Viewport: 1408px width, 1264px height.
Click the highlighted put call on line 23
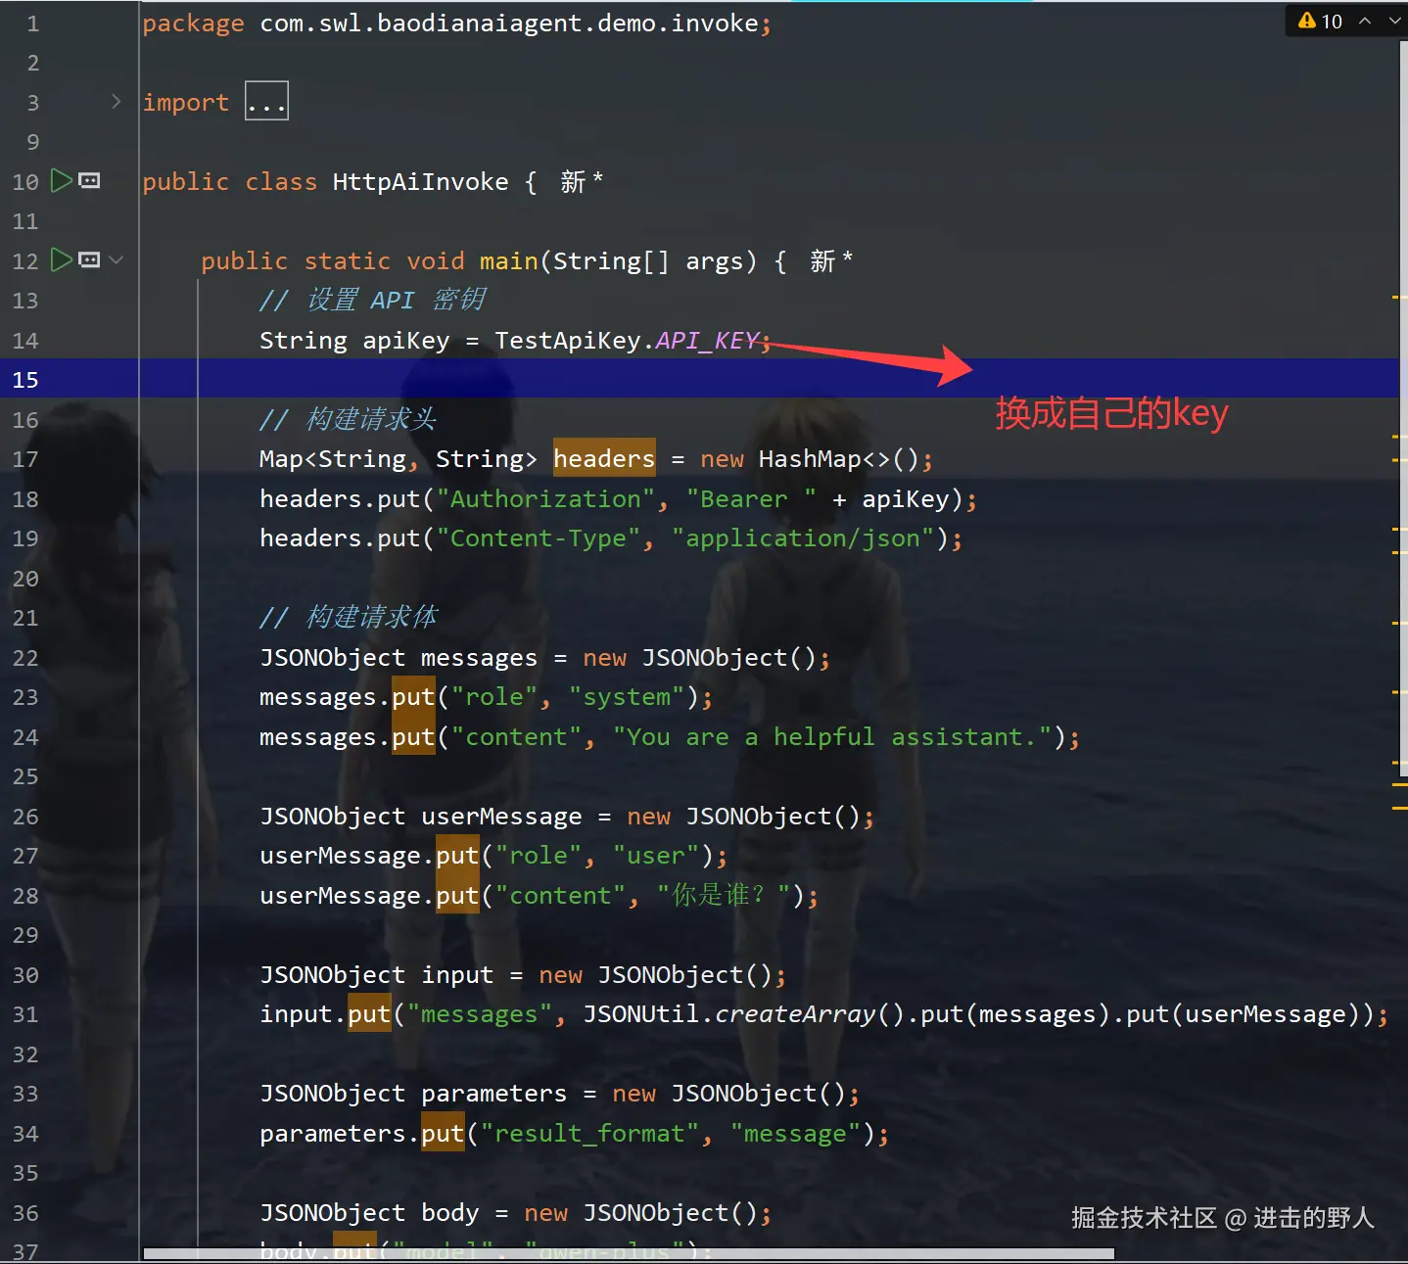click(413, 697)
